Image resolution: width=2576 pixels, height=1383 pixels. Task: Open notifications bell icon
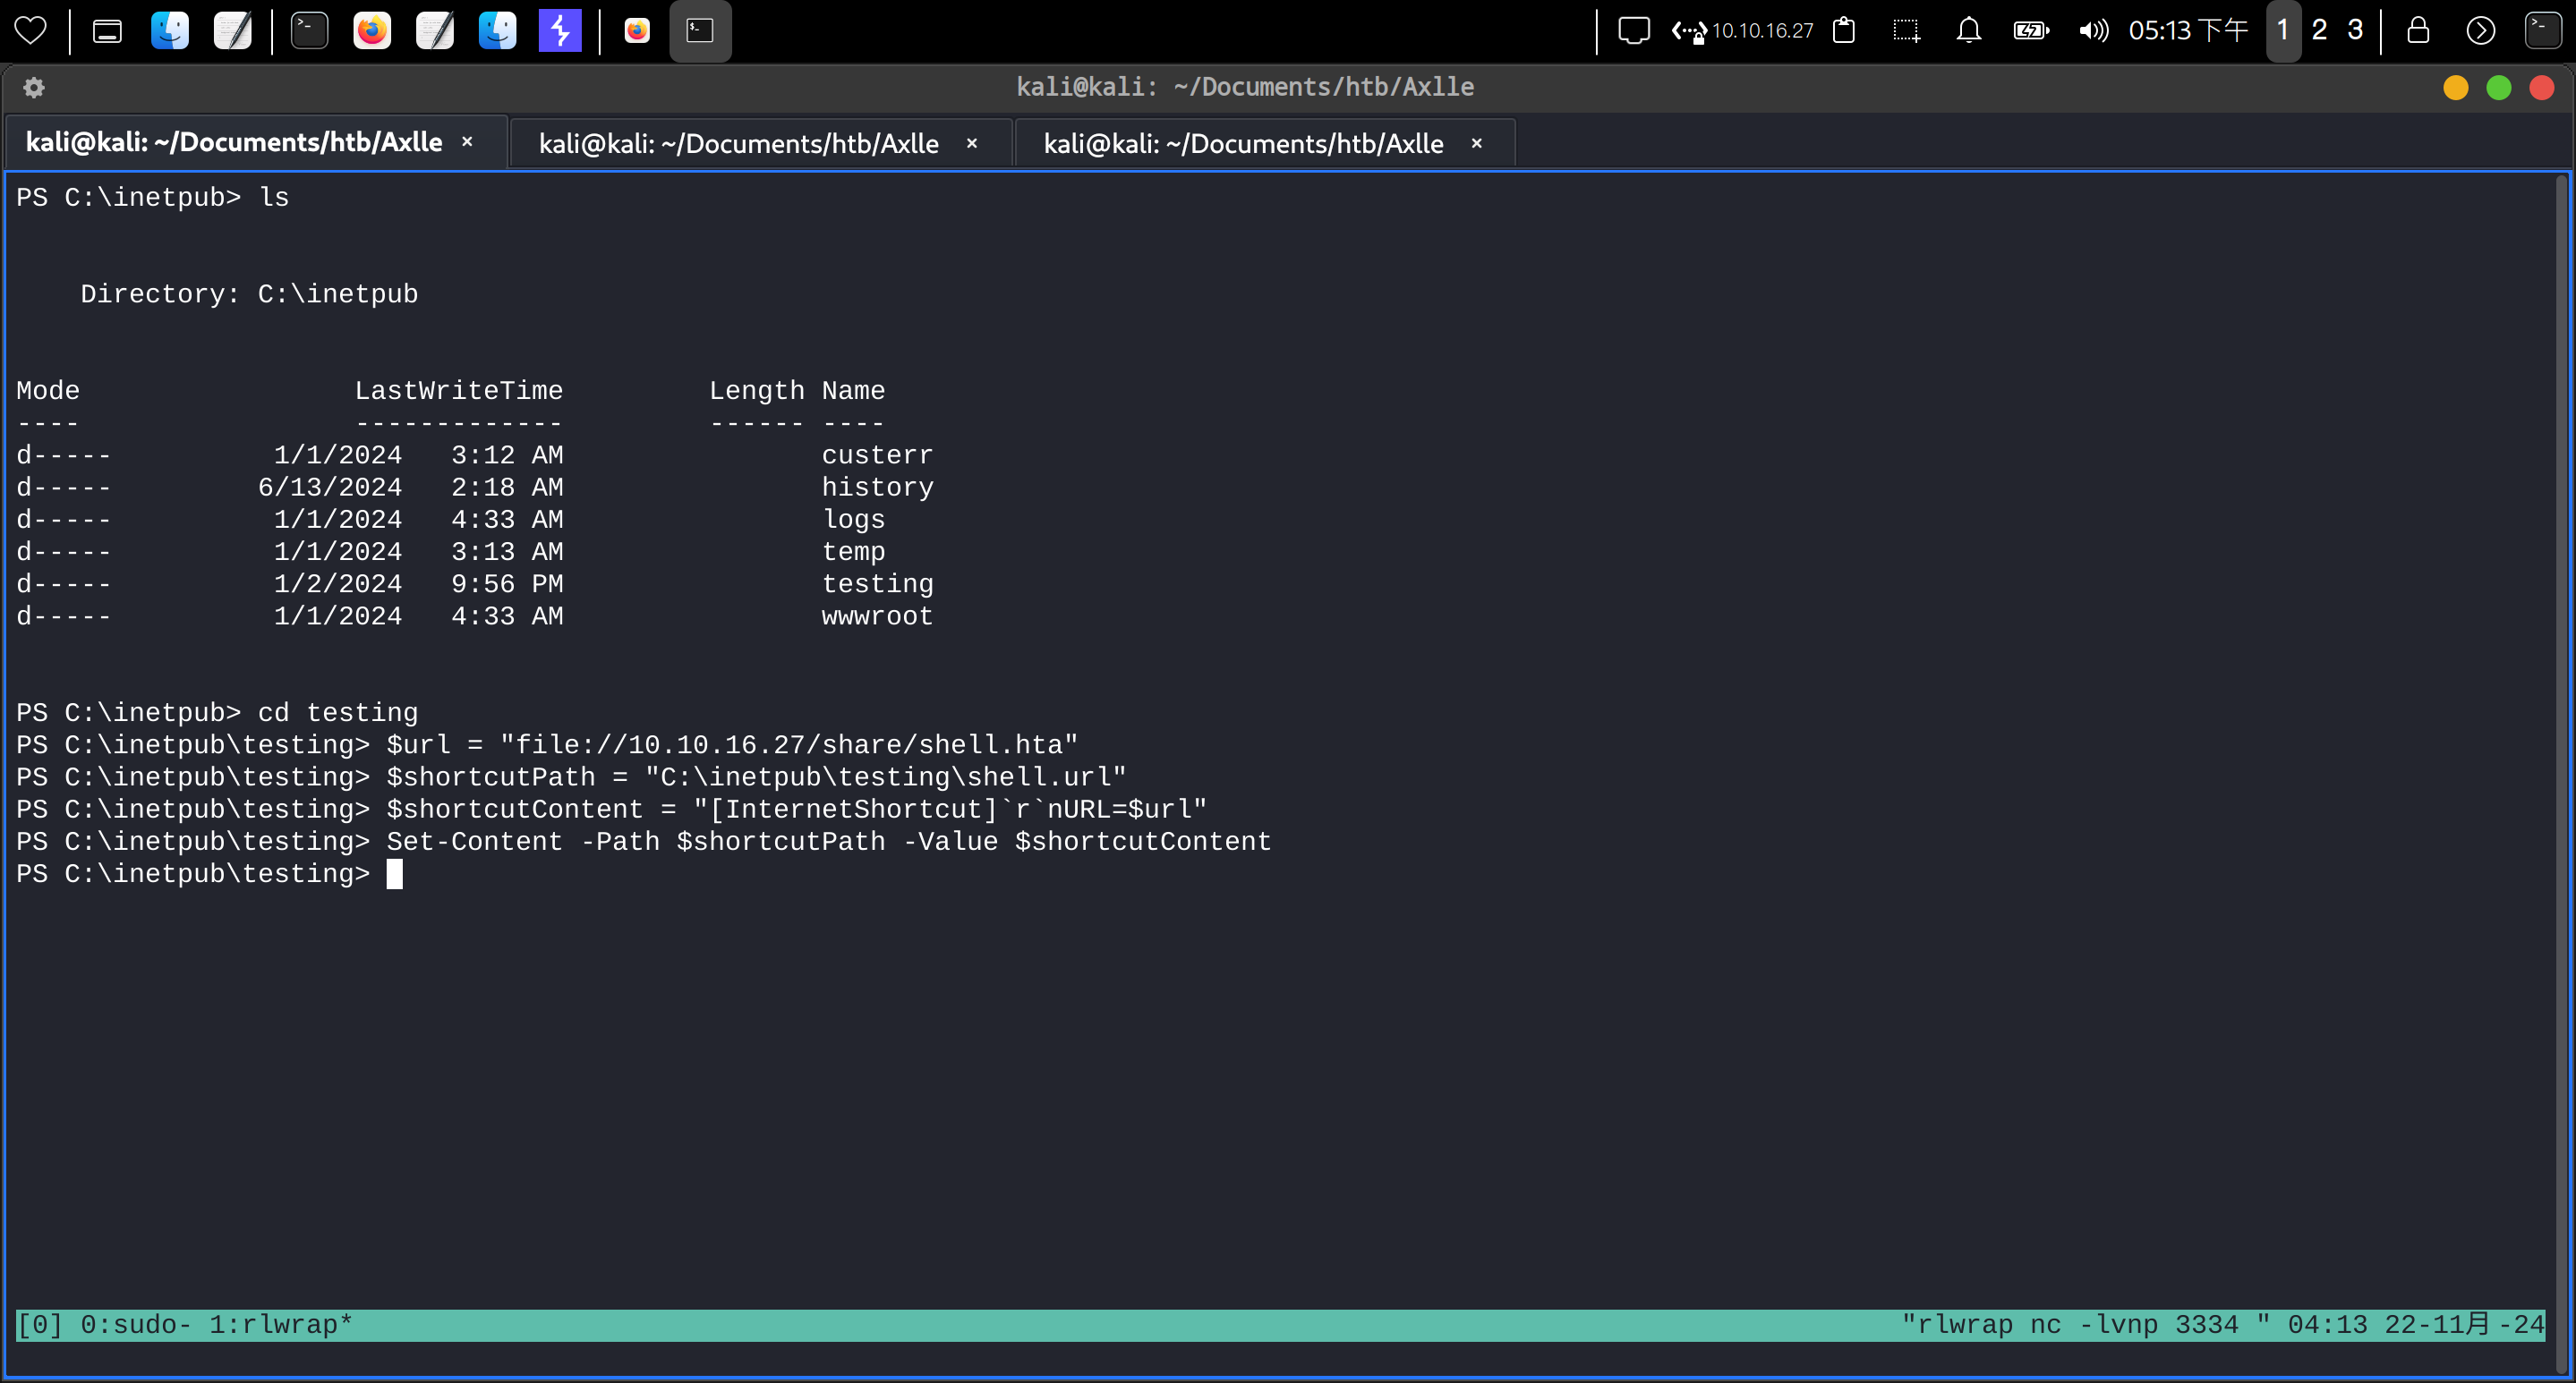[x=1969, y=31]
